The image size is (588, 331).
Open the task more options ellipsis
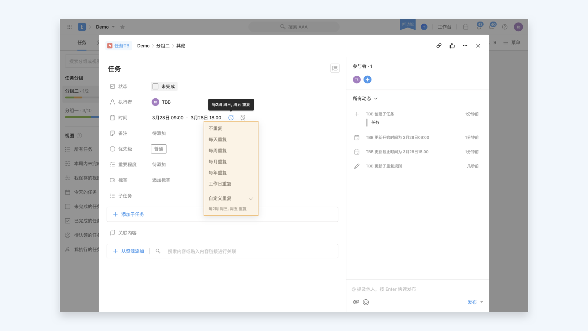point(465,46)
